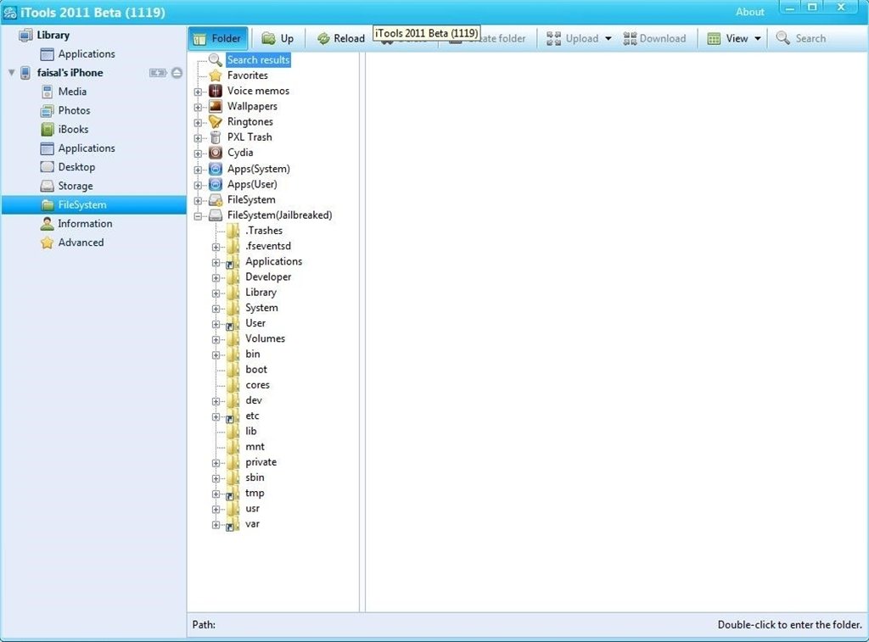Select the Volumes folder in tree
The width and height of the screenshot is (869, 642).
tap(265, 338)
